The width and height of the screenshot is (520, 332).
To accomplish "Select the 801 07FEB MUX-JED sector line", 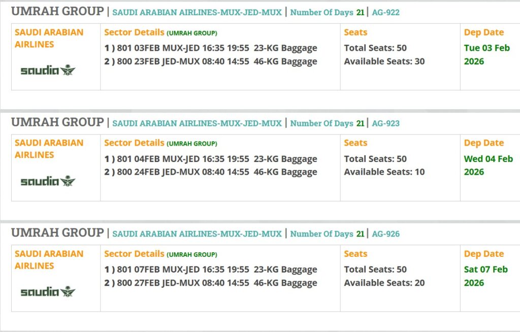I will pyautogui.click(x=211, y=270).
